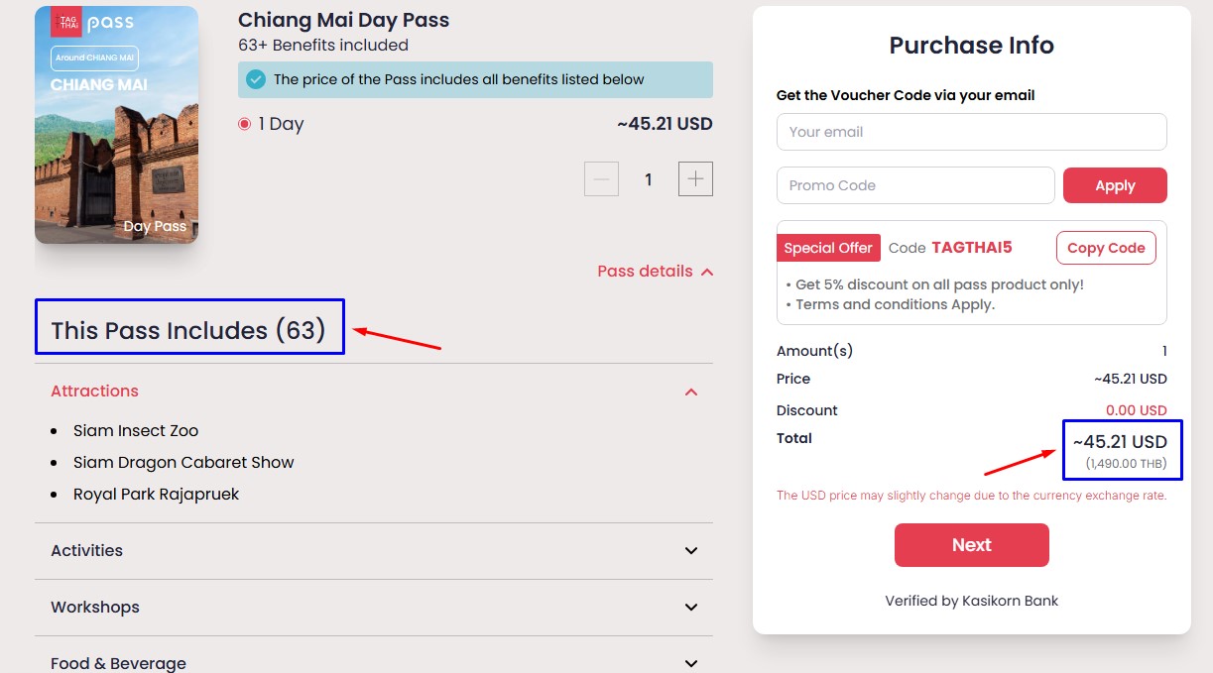Screen dimensions: 1213x673
Task: Expand the Workshops section
Action: [374, 608]
